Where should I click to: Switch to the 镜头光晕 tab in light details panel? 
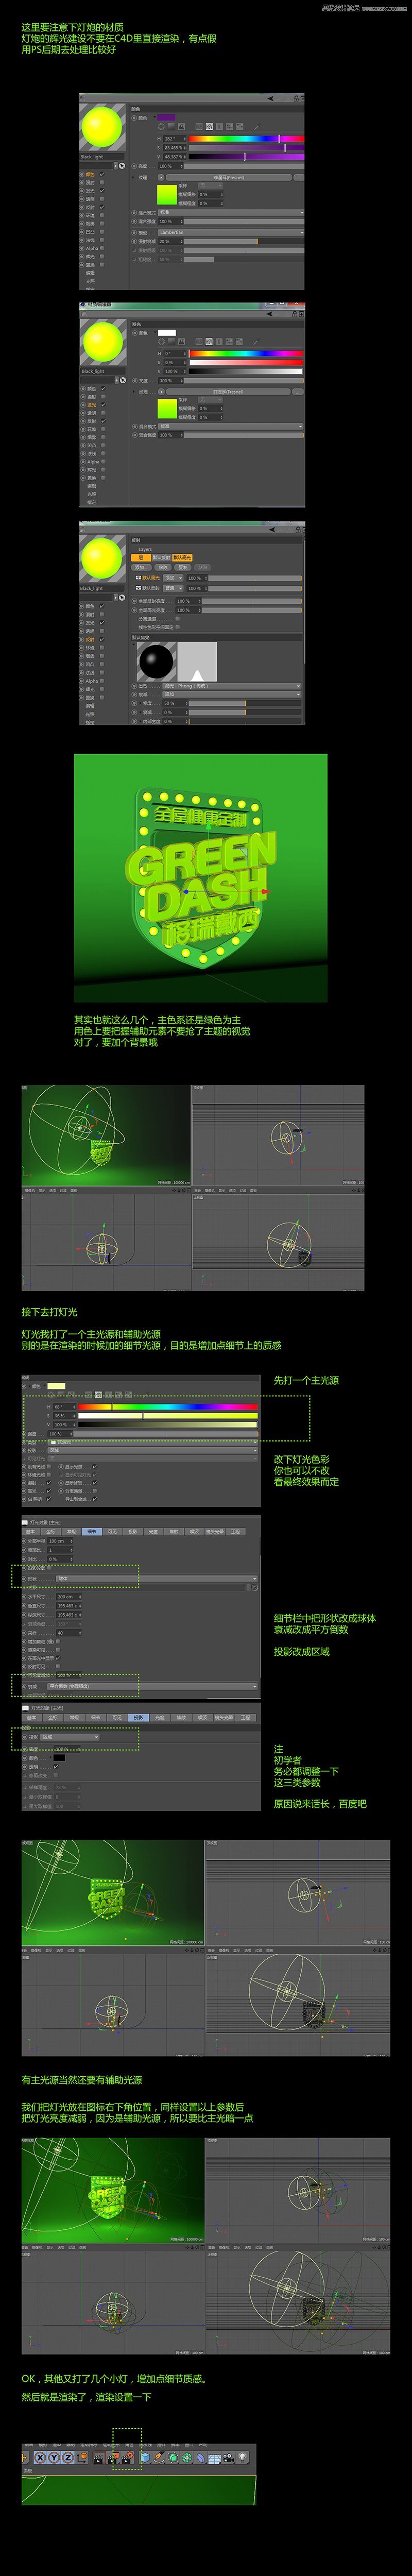coord(214,1531)
